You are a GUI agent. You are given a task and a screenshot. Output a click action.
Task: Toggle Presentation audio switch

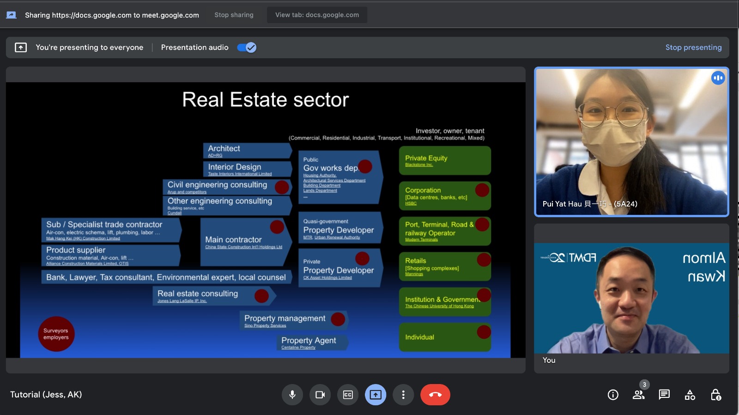click(247, 48)
